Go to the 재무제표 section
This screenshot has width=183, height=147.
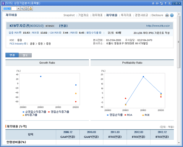click(x=97, y=15)
